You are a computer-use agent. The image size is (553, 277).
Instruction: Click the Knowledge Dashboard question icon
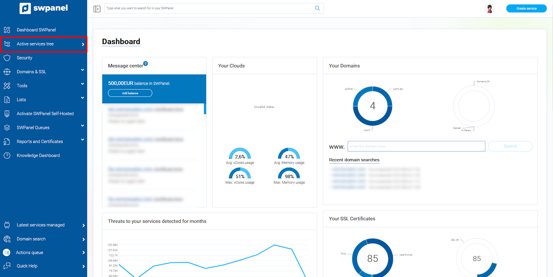coord(7,156)
